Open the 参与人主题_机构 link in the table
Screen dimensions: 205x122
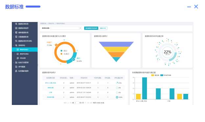click(x=51, y=83)
